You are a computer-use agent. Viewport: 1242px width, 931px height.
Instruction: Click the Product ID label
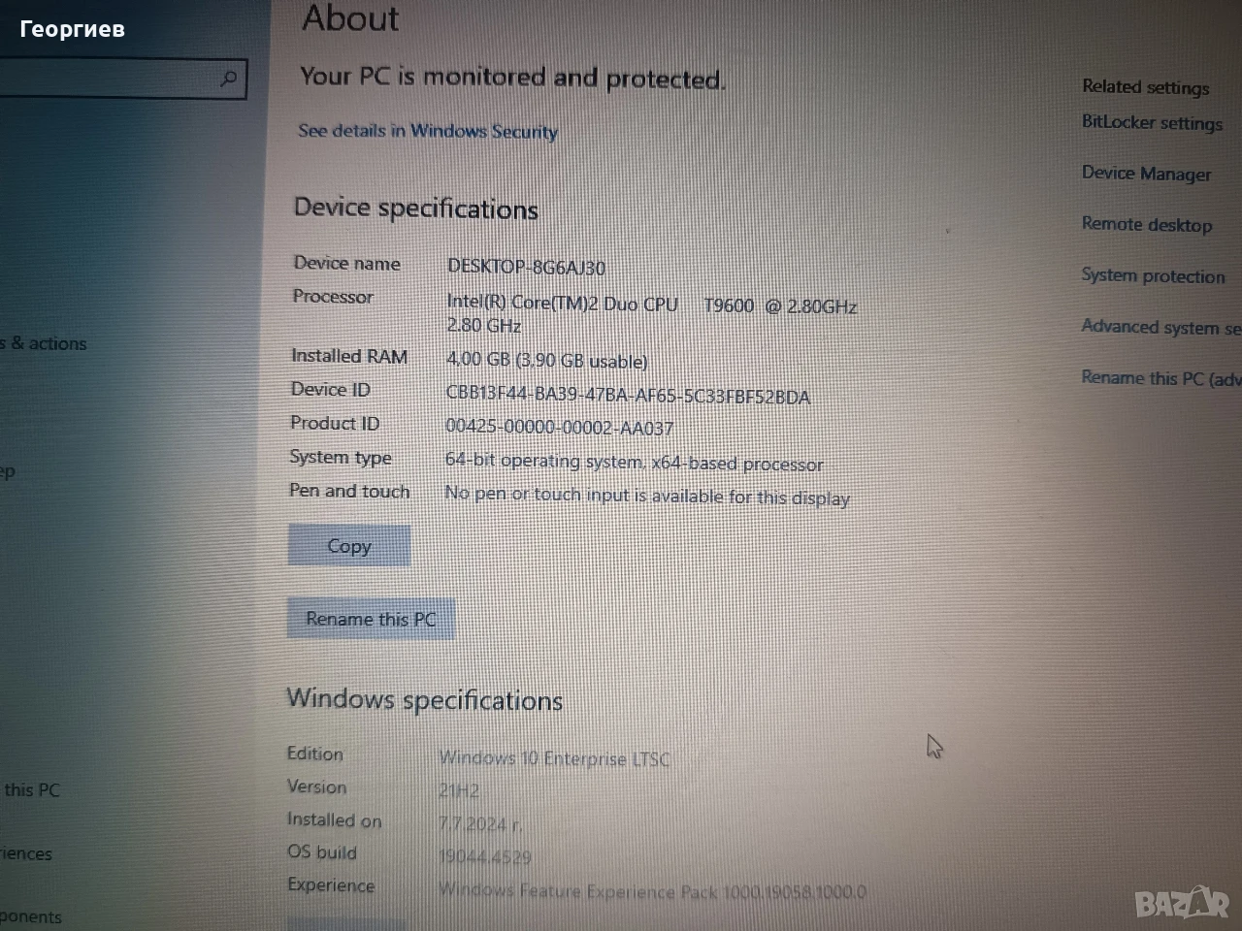(335, 424)
